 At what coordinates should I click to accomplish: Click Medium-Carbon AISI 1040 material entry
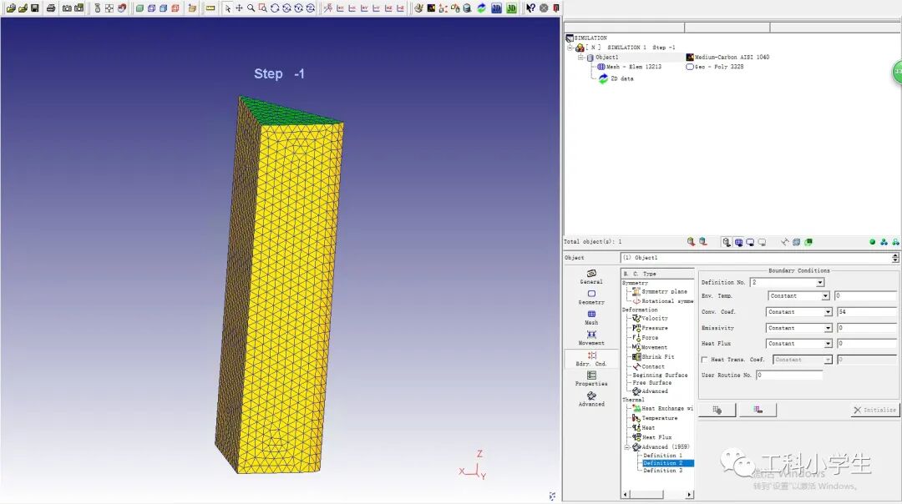tap(727, 57)
